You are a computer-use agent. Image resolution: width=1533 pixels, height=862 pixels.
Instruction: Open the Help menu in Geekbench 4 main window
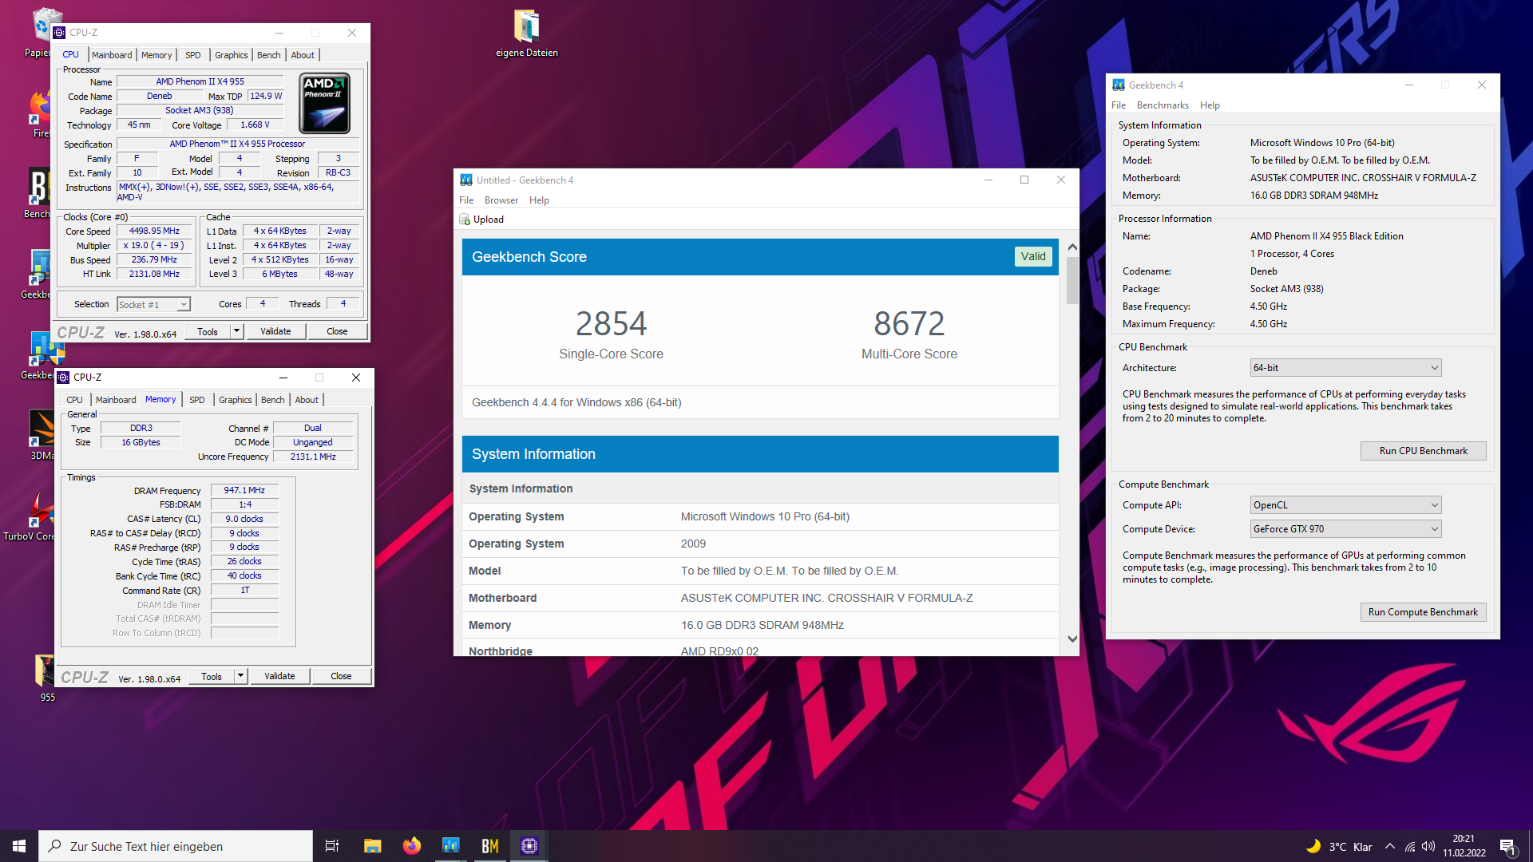coord(1210,105)
